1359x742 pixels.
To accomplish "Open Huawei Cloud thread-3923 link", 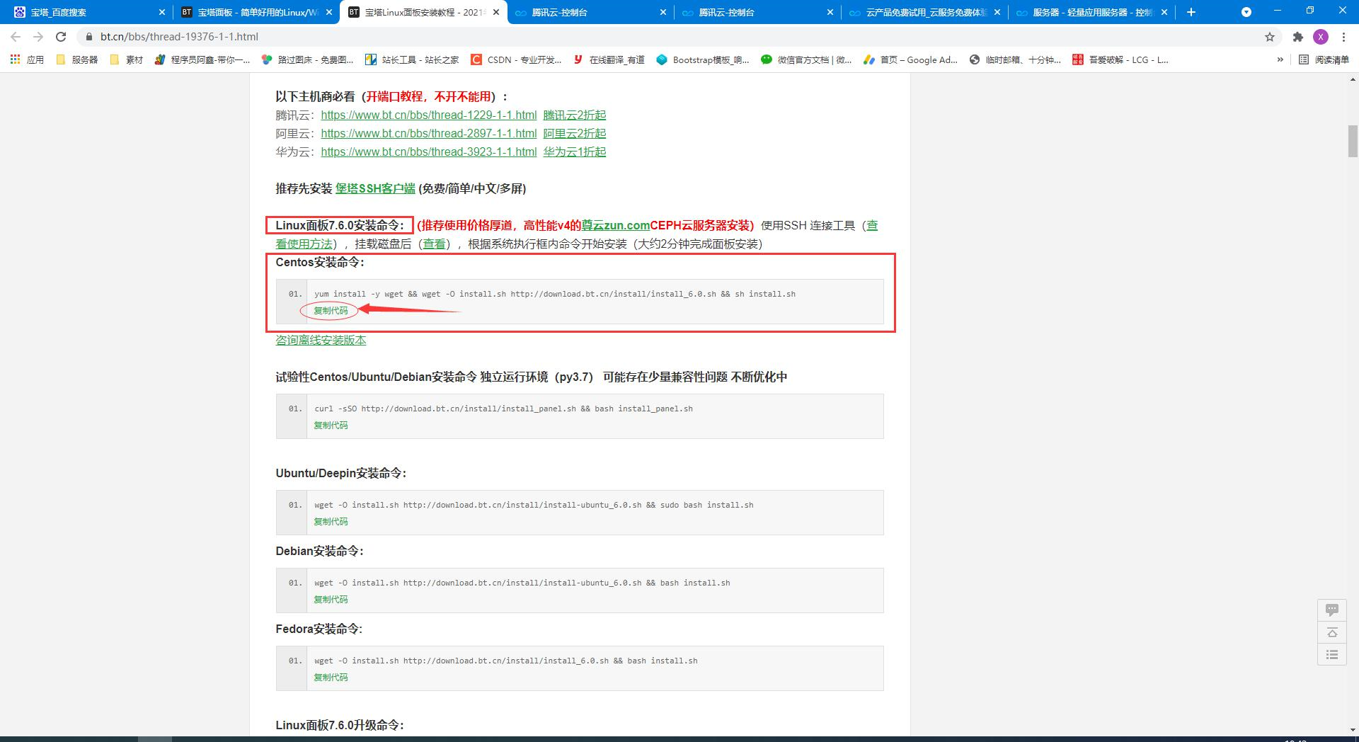I will point(428,152).
